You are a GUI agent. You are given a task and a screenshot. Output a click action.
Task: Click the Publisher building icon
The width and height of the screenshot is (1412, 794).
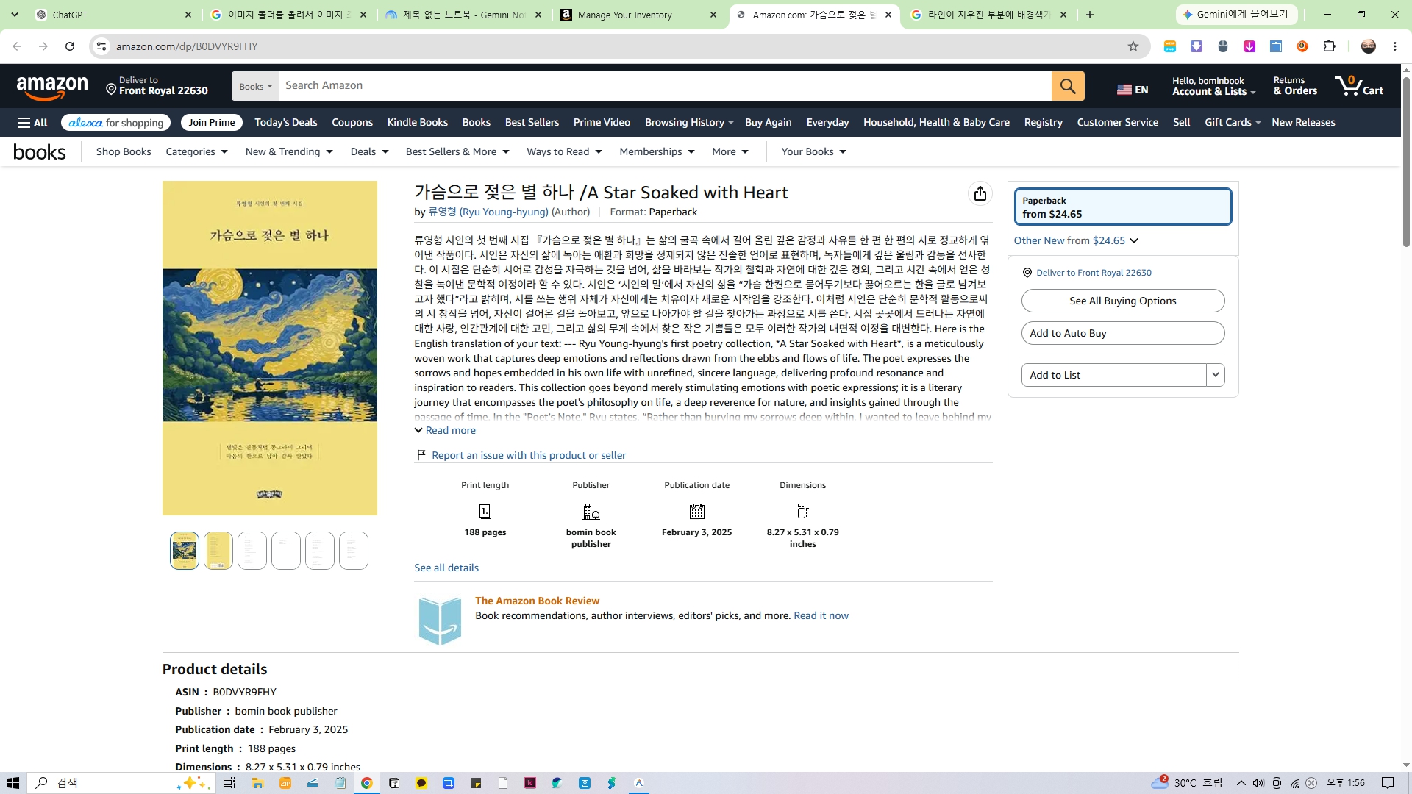[591, 512]
